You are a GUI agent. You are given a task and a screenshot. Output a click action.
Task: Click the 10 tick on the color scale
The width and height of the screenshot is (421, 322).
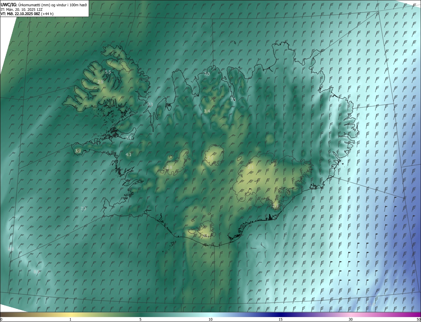pos(210,320)
